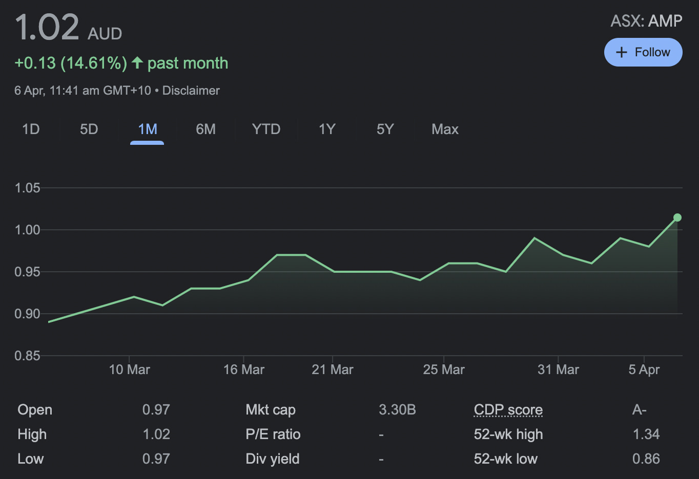Image resolution: width=699 pixels, height=479 pixels.
Task: Open the 6M chart range
Action: point(205,129)
